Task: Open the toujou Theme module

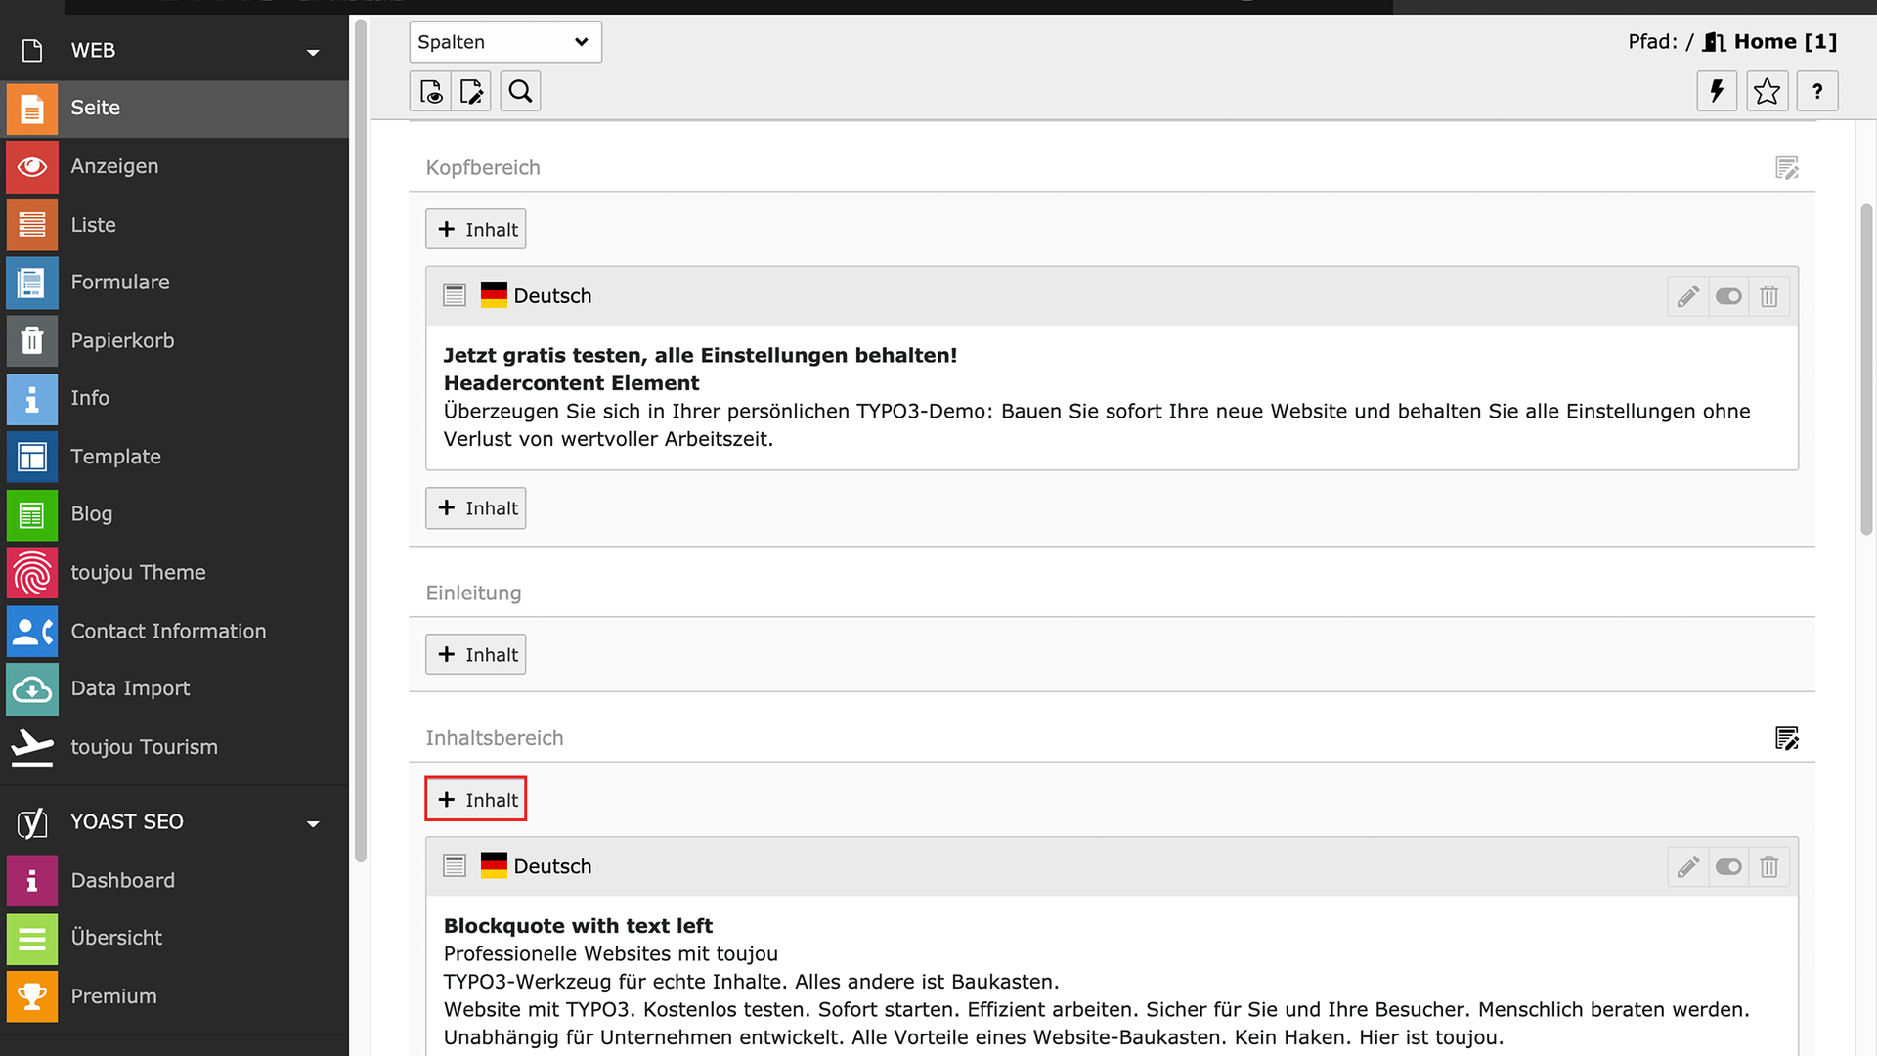Action: 138,573
